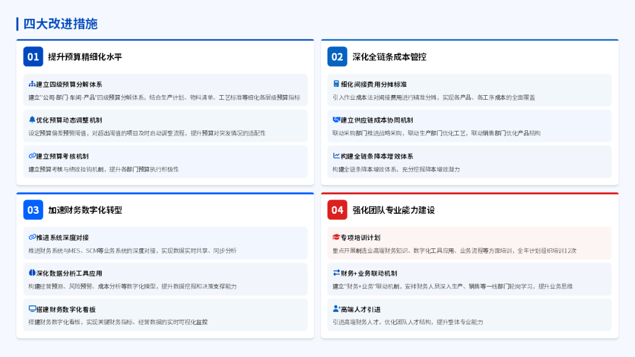Viewport: 635px width, 357px height.
Task: Click the monitor icon beside 搭建财务数字化看板
Action: point(32,309)
